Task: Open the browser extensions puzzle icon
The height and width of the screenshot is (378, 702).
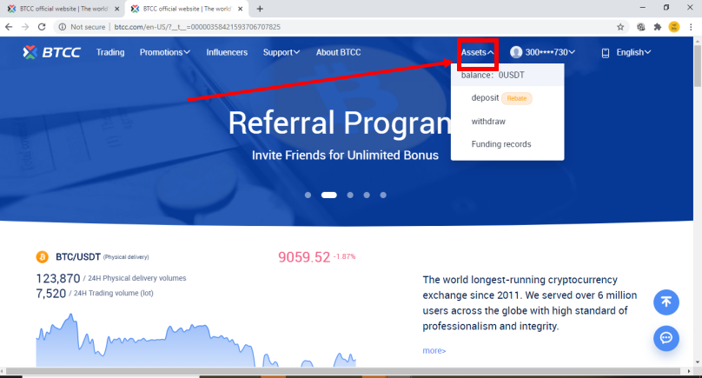Action: 657,27
